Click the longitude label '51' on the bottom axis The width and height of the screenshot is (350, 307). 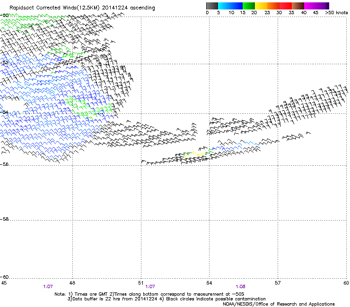pyautogui.click(x=140, y=283)
